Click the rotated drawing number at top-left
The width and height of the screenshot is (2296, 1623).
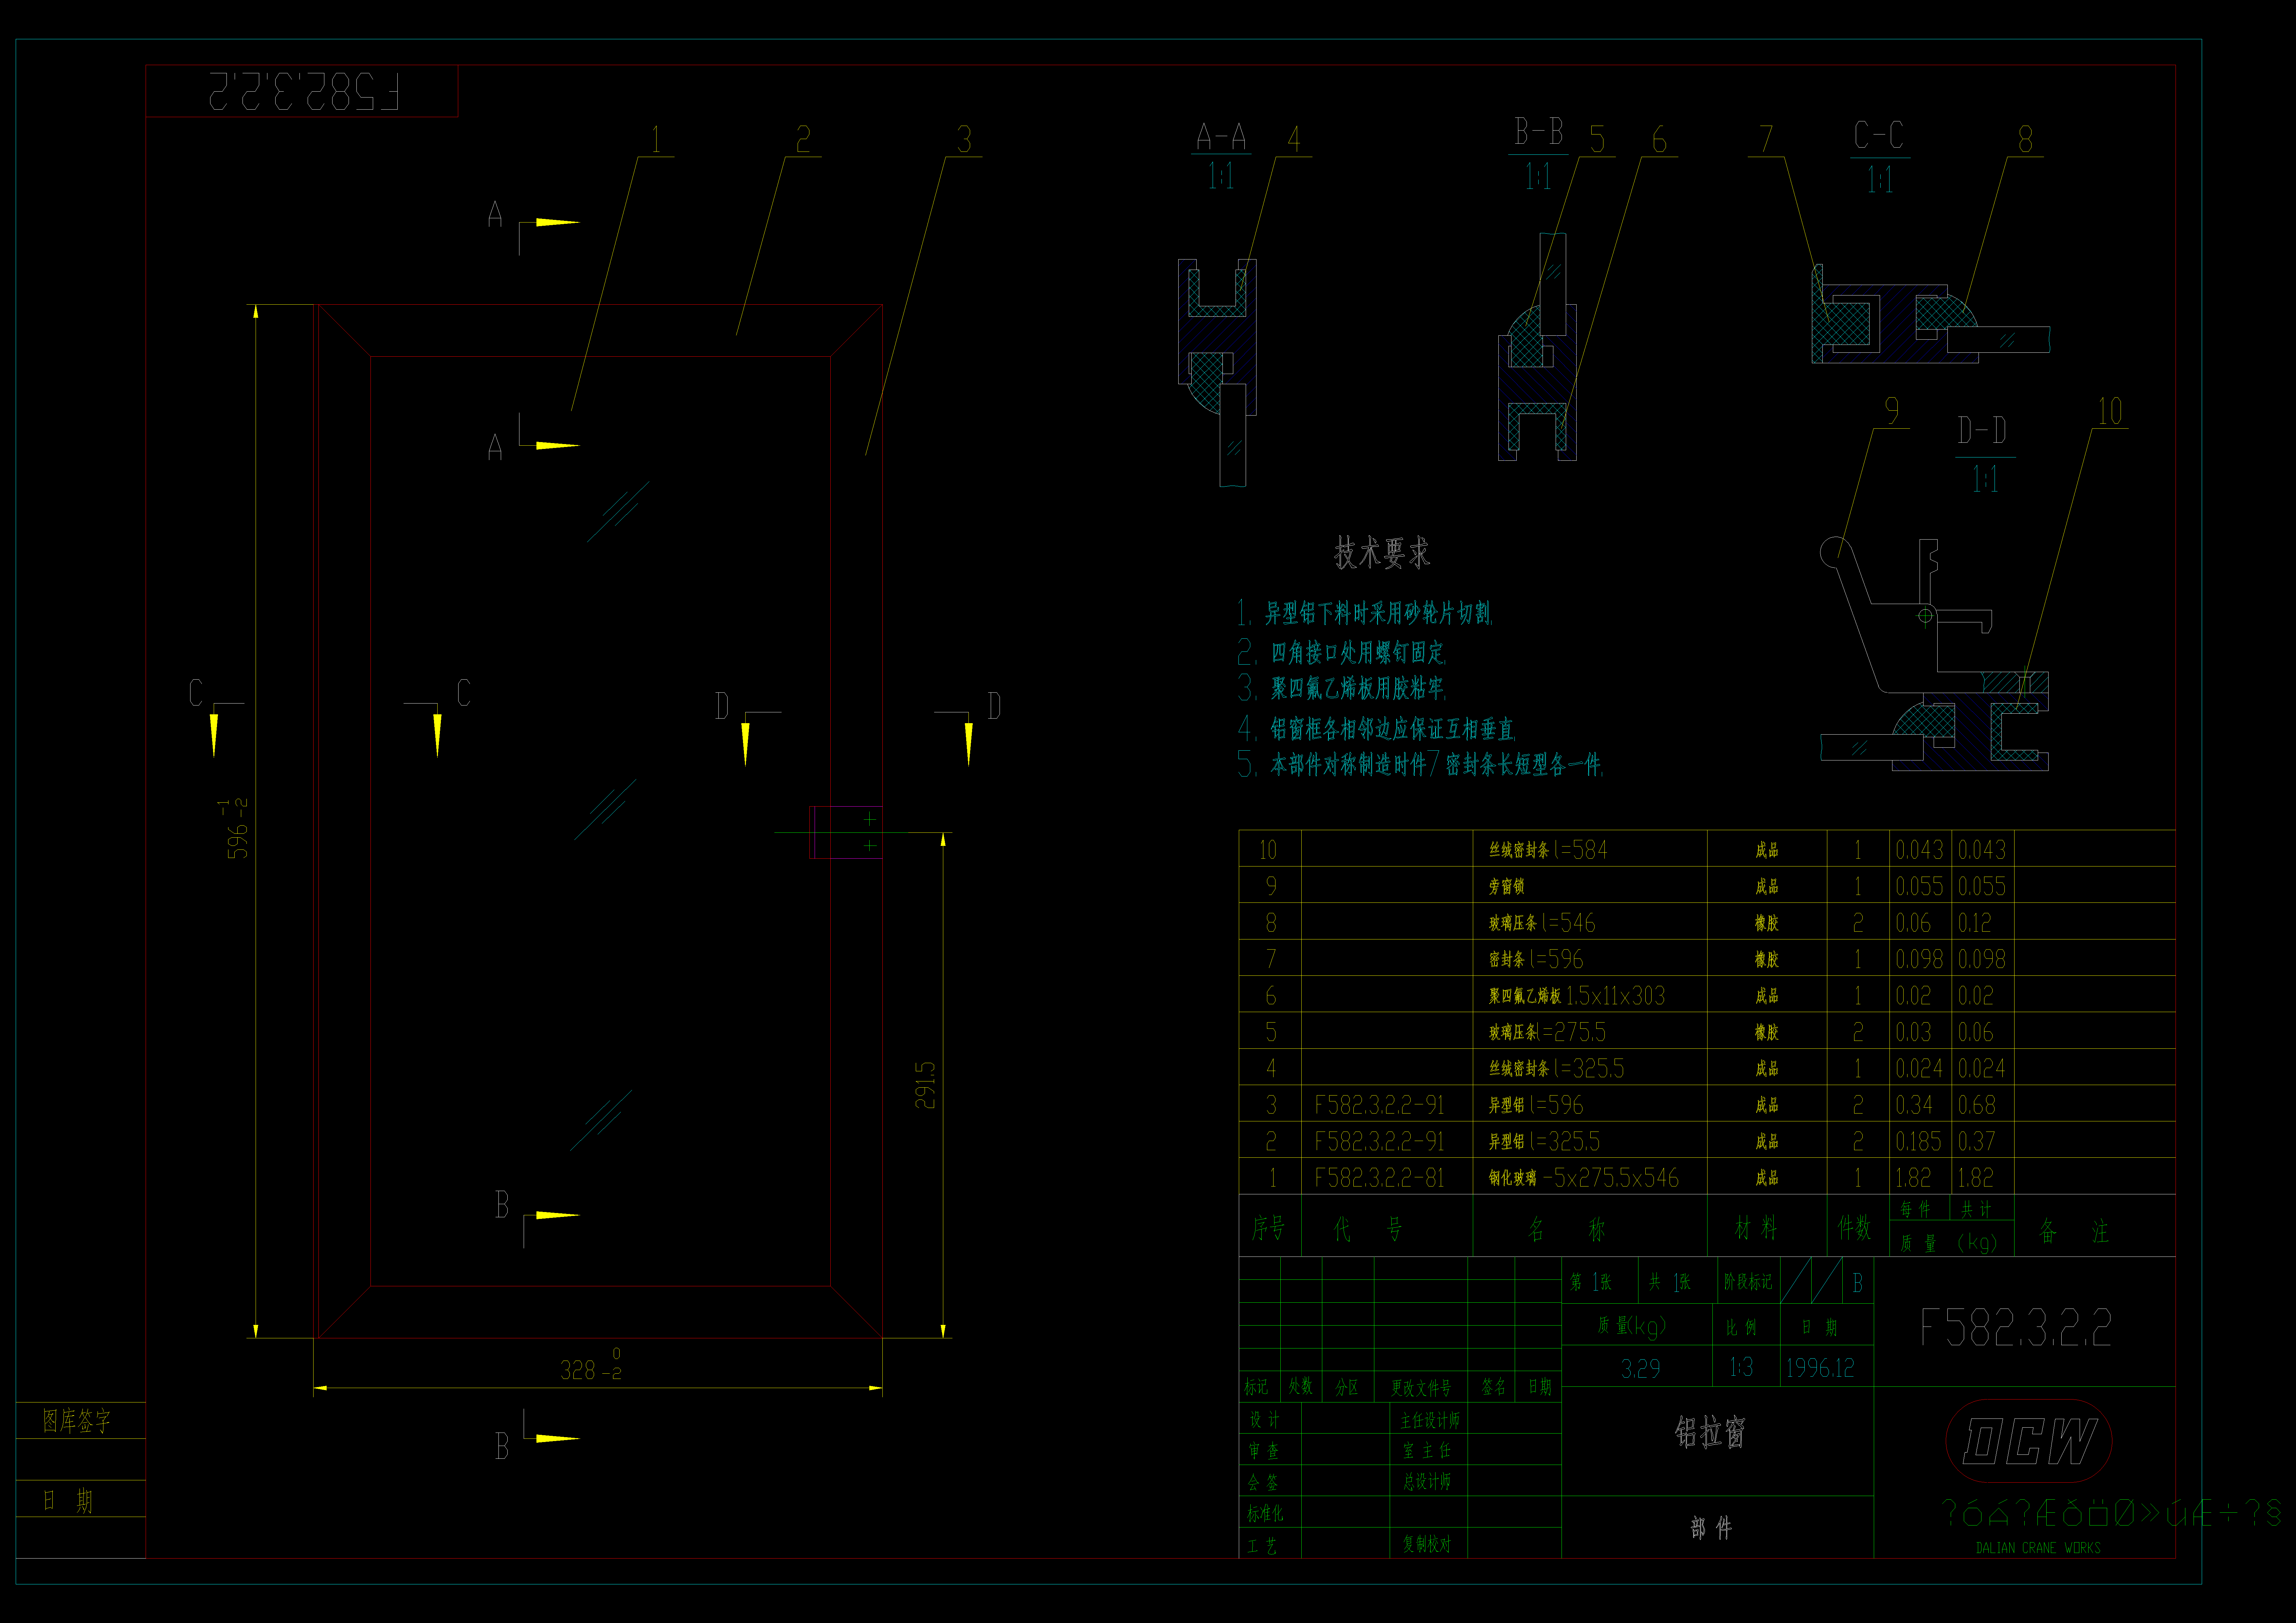click(304, 91)
